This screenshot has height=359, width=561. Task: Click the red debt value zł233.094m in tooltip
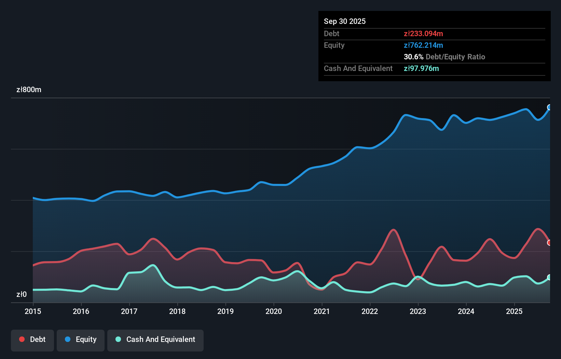coord(423,33)
